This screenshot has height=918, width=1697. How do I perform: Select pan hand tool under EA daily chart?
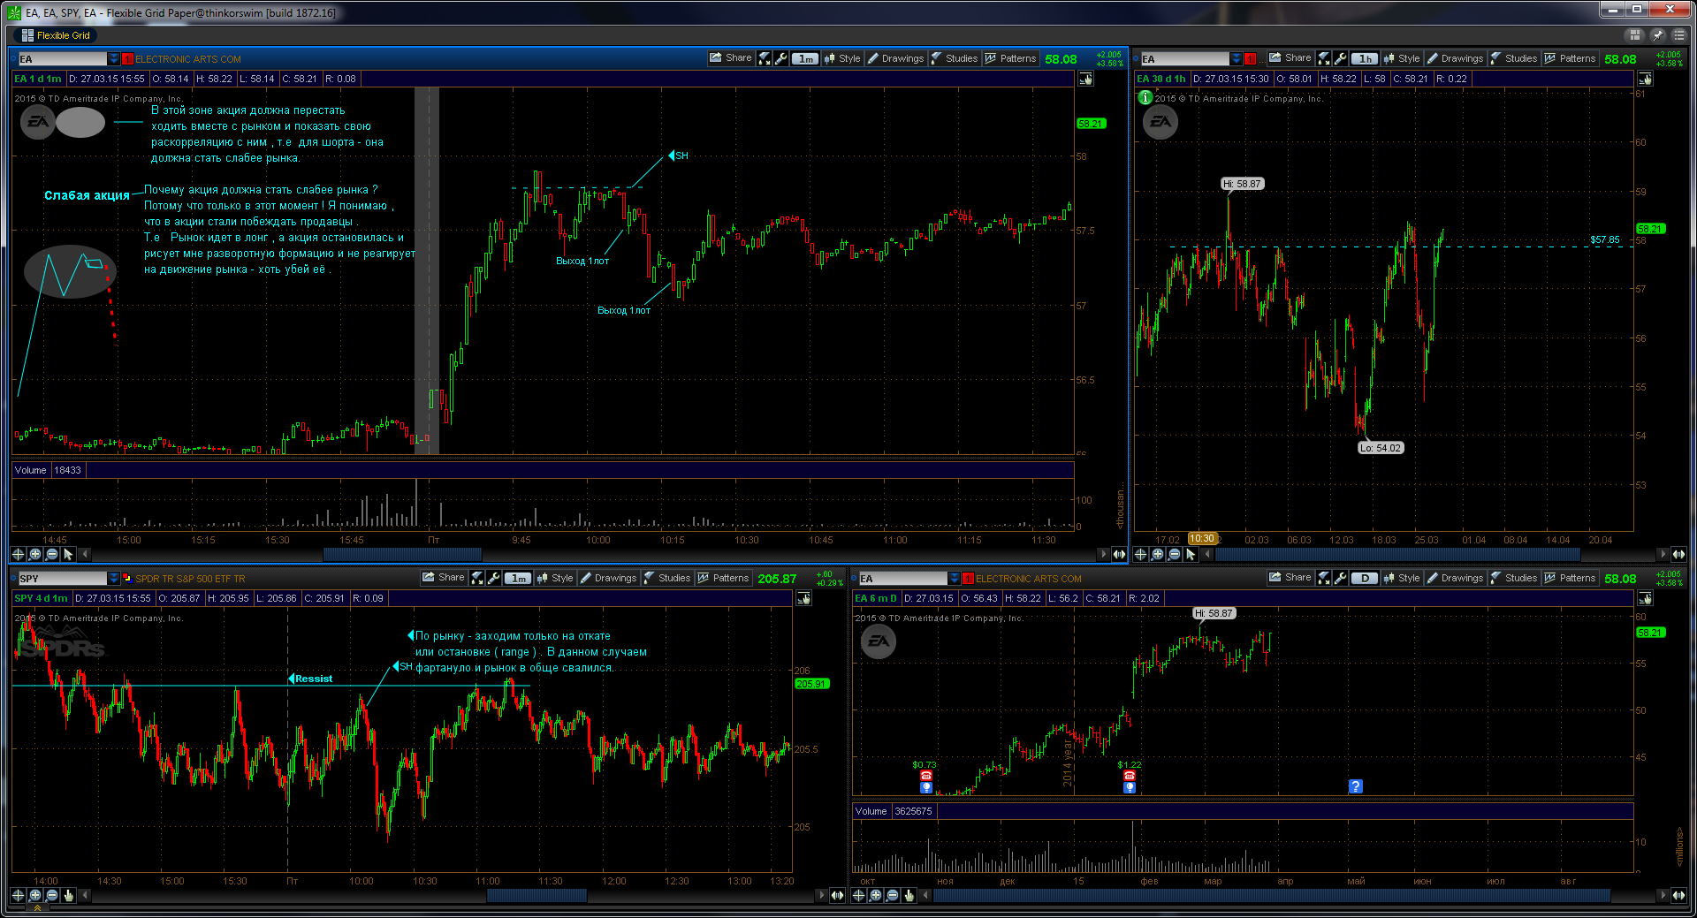pyautogui.click(x=909, y=895)
